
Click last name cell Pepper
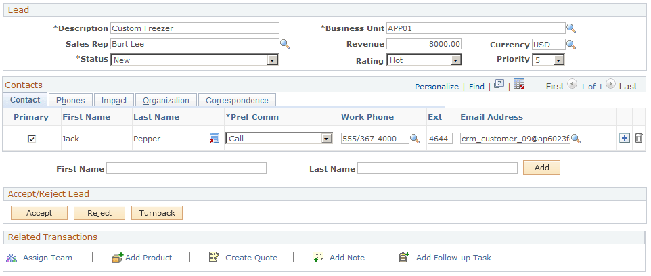[x=147, y=139]
